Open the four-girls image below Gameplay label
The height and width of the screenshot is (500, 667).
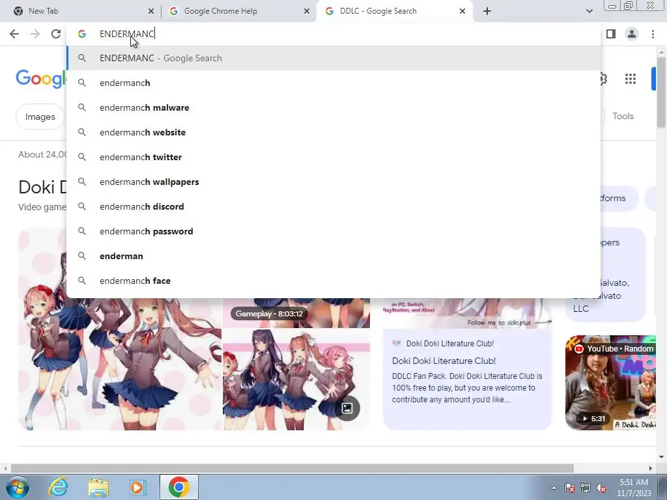296,380
